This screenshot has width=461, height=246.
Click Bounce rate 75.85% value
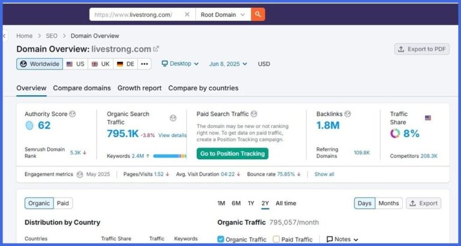tap(286, 174)
